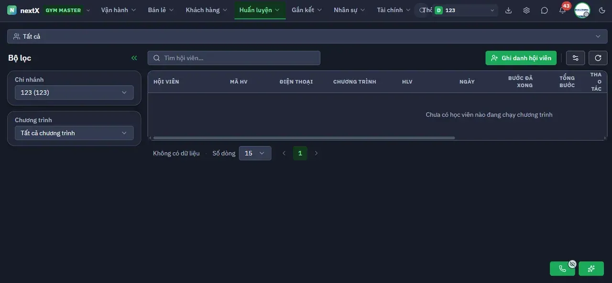This screenshot has width=612, height=283.
Task: Open the Vận hành menu
Action: [119, 10]
